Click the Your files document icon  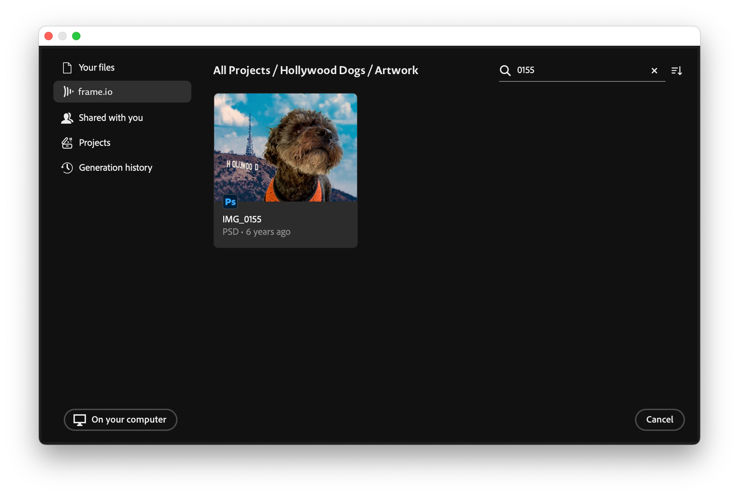click(x=67, y=68)
